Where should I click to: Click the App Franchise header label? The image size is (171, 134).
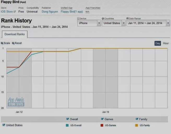pyautogui.click(x=93, y=8)
